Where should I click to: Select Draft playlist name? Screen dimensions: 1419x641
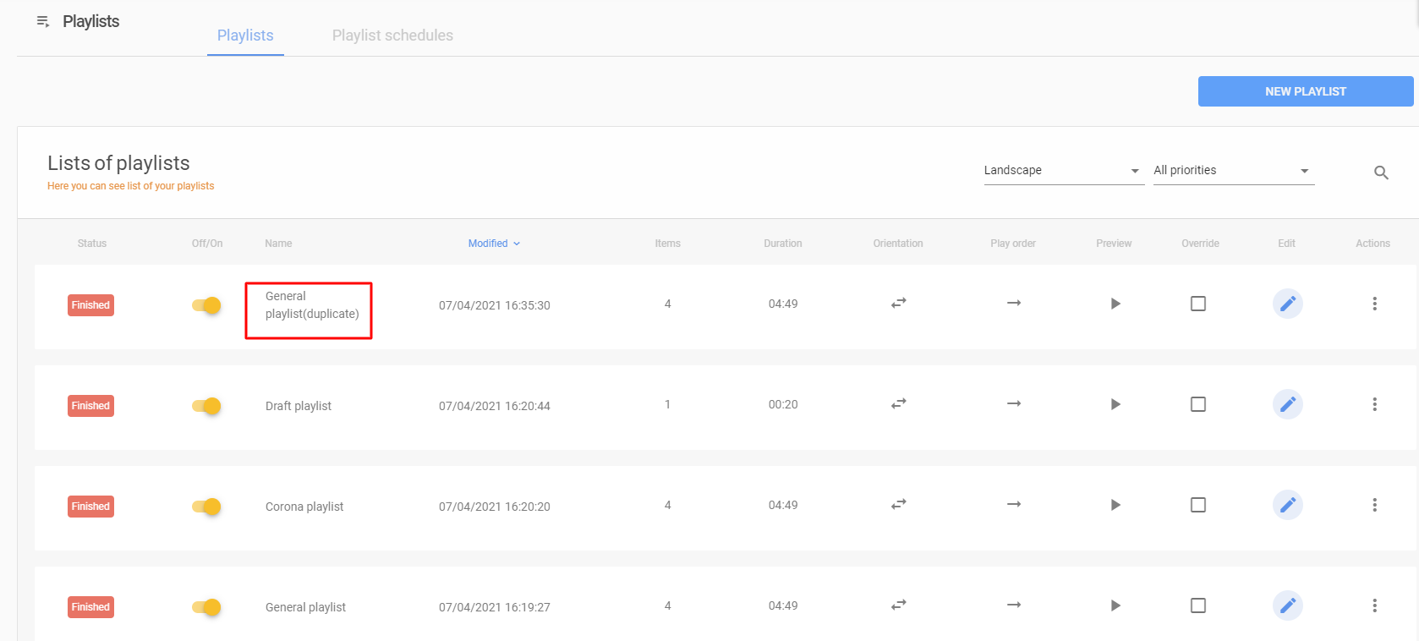pyautogui.click(x=299, y=406)
